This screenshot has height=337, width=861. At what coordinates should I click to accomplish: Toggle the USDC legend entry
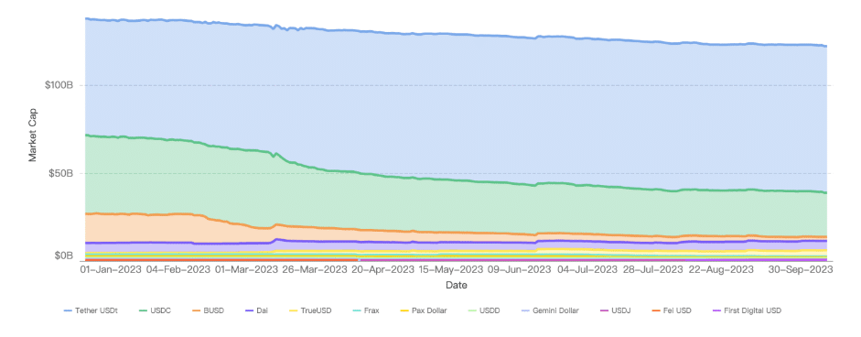pyautogui.click(x=155, y=310)
